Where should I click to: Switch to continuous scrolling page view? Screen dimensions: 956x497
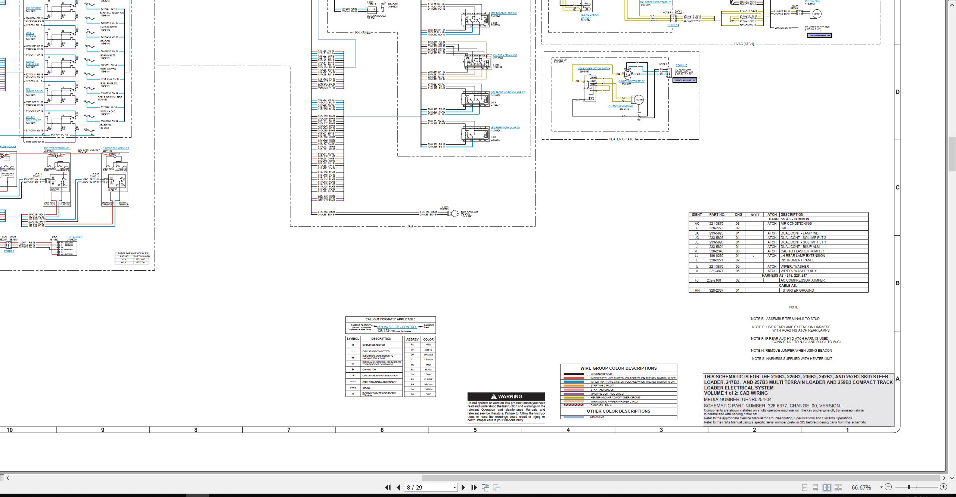click(x=816, y=487)
